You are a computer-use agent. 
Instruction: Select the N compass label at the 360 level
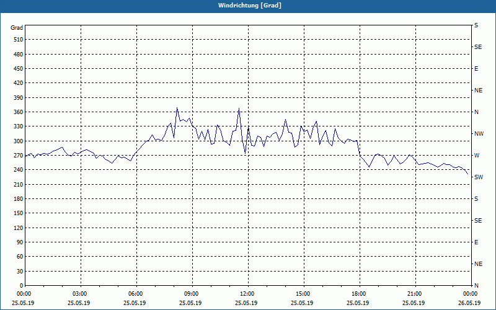click(x=476, y=112)
